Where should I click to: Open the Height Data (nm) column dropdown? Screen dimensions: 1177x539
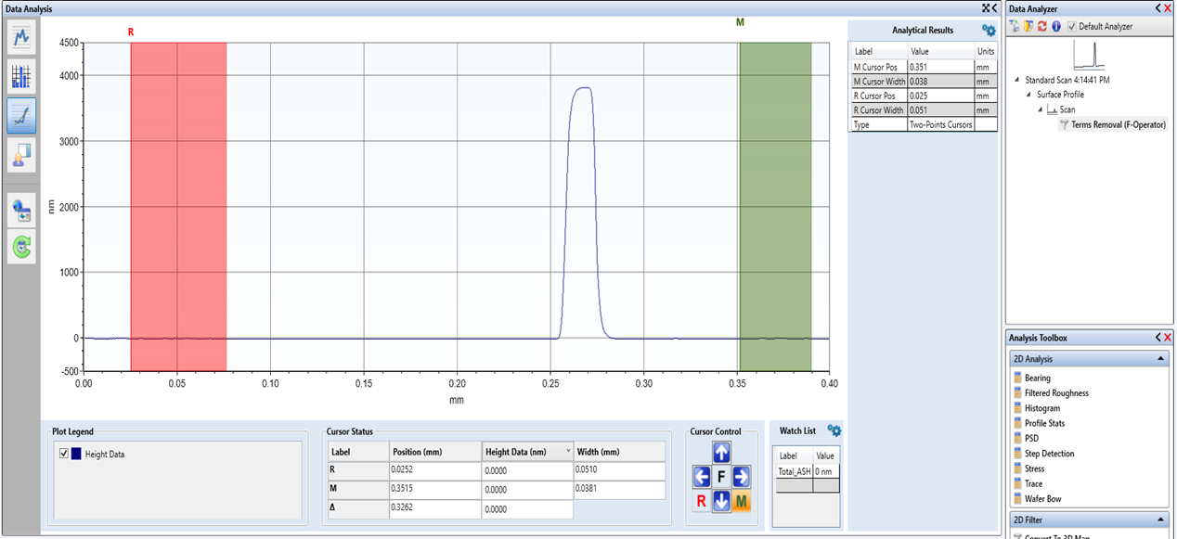tap(568, 451)
